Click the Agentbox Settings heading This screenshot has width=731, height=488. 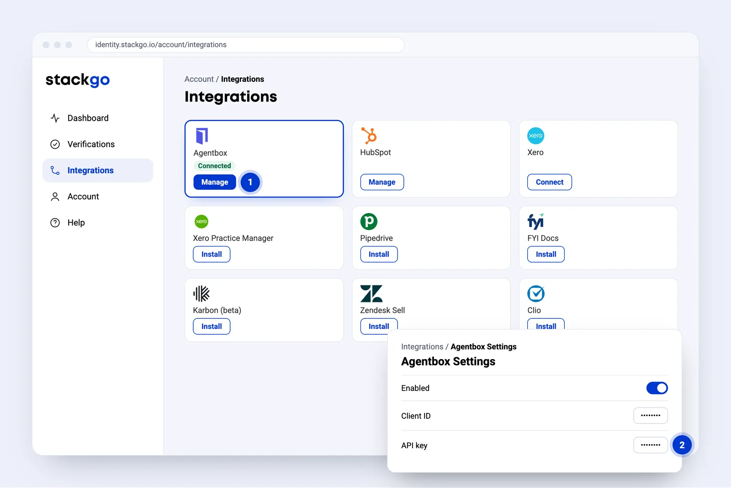(x=448, y=361)
